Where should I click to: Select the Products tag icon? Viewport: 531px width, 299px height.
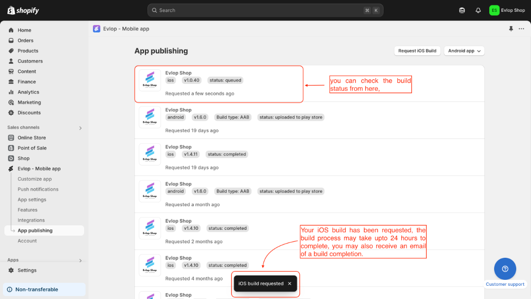click(x=11, y=51)
